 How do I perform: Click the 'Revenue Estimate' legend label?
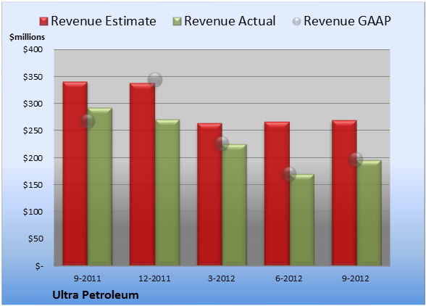[104, 21]
